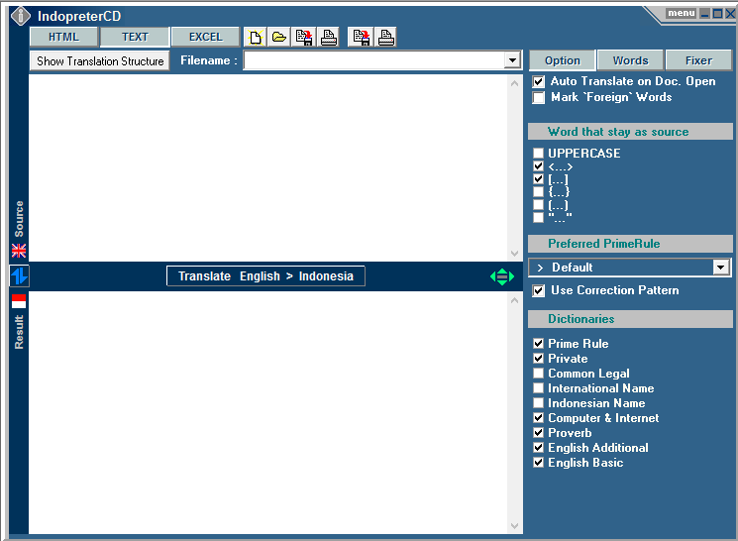Screen dimensions: 738x541
Task: Create a new document with the starred page icon
Action: point(256,37)
